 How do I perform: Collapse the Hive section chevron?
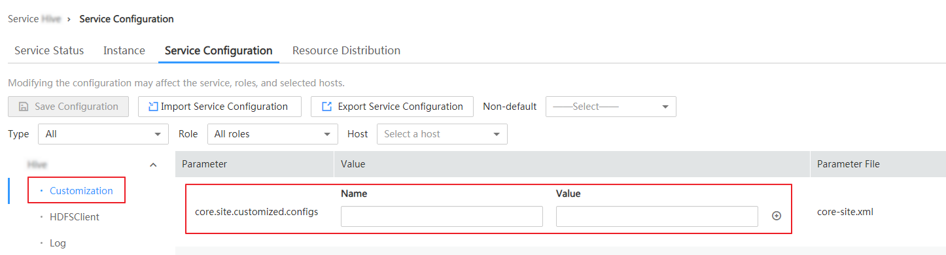click(x=153, y=165)
